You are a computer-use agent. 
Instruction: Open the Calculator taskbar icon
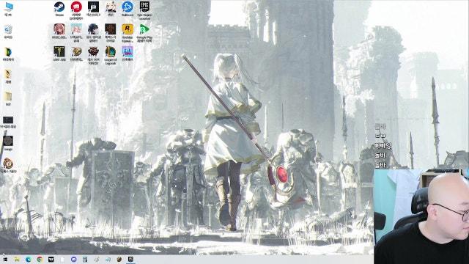(x=85, y=259)
